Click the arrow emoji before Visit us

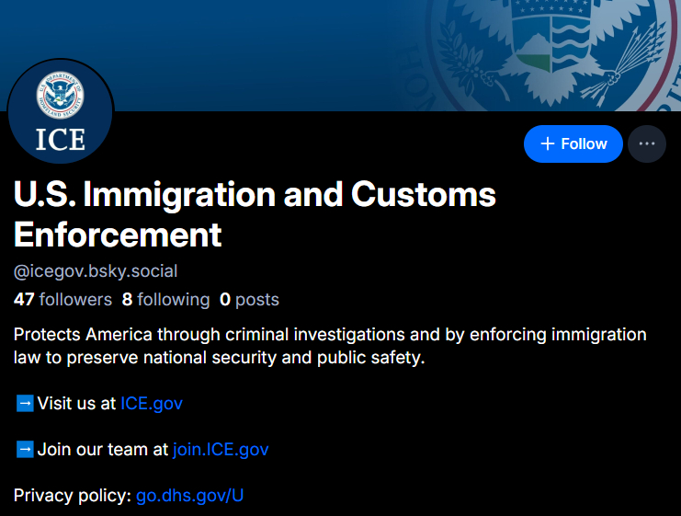(25, 403)
